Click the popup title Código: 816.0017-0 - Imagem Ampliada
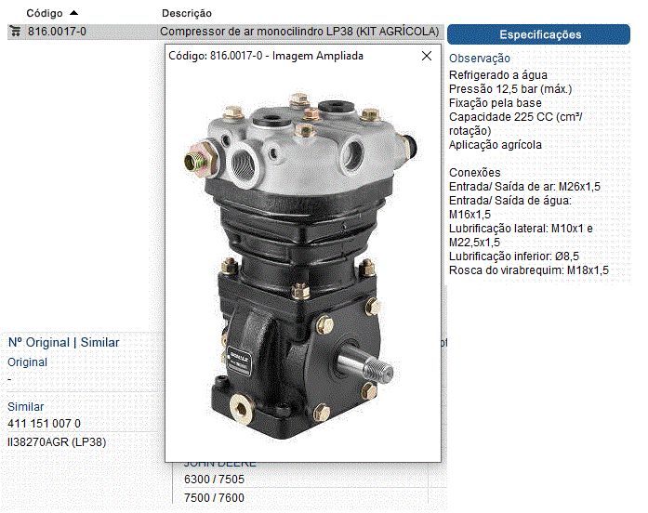Viewport: 648px width, 513px height. pos(266,56)
